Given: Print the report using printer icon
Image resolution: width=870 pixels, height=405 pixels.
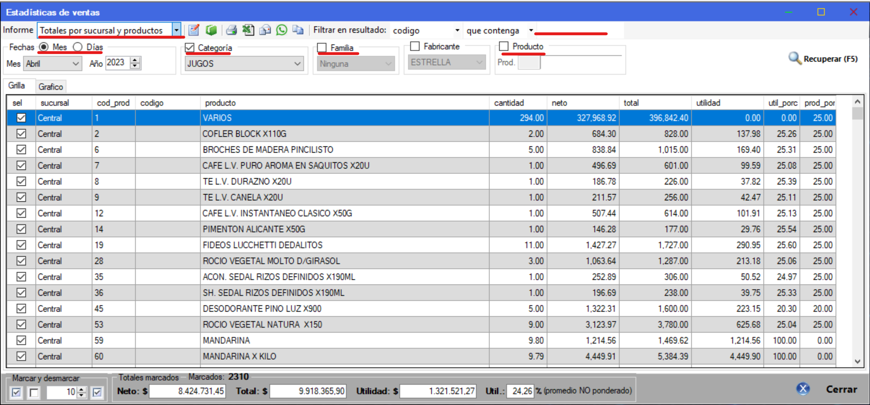Looking at the screenshot, I should [231, 30].
